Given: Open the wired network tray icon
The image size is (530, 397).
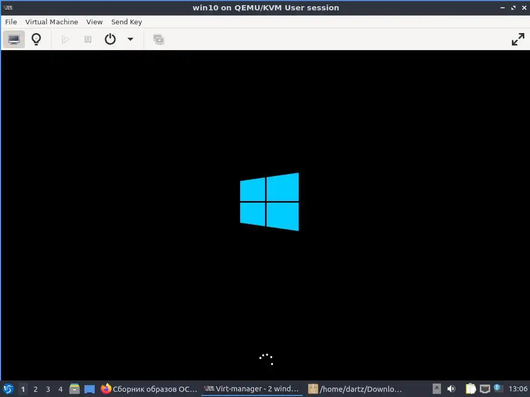Looking at the screenshot, I should (484, 389).
